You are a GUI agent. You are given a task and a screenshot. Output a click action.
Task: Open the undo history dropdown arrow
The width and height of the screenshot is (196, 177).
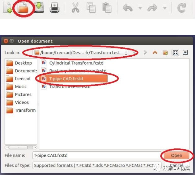click(x=140, y=8)
